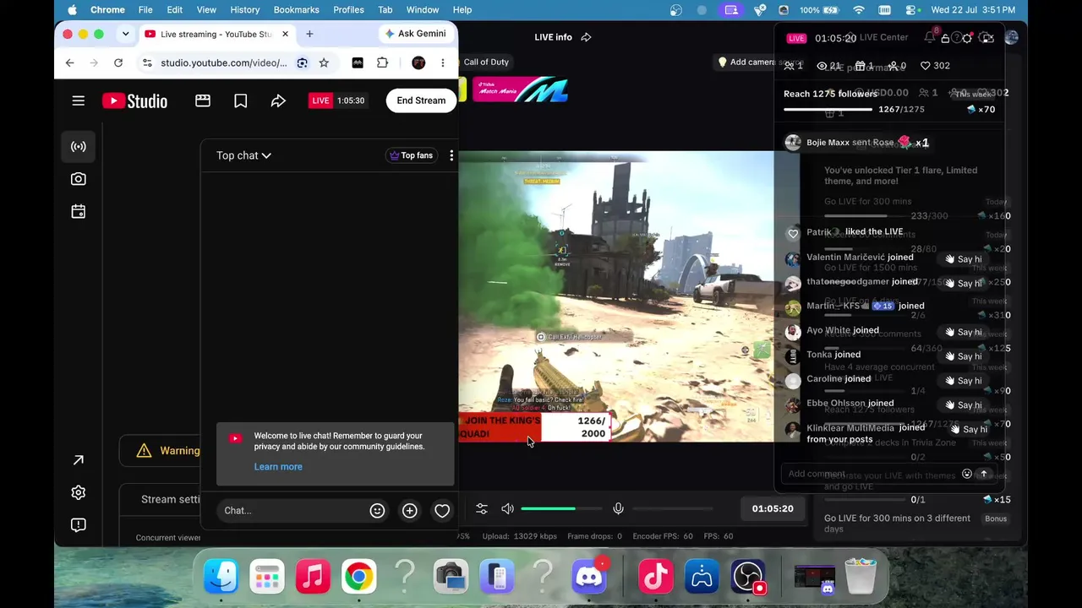Open OBS from the Dock
Viewport: 1082px width, 608px height.
pyautogui.click(x=748, y=578)
